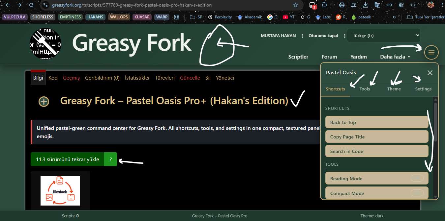
Task: Open the SP bookmark folder
Action: 196,17
